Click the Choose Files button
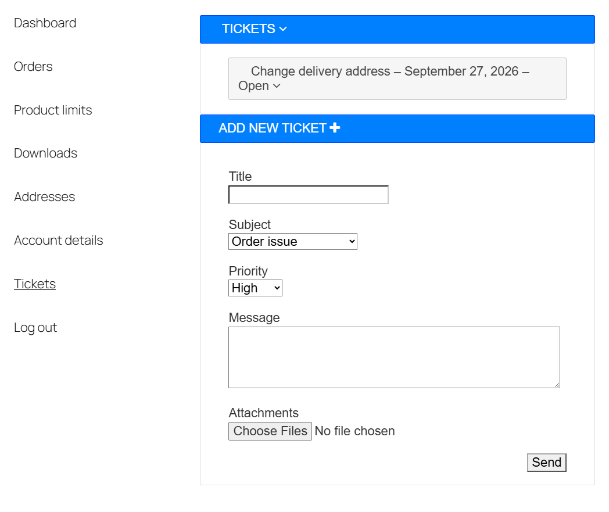Image resolution: width=609 pixels, height=512 pixels. pos(270,431)
